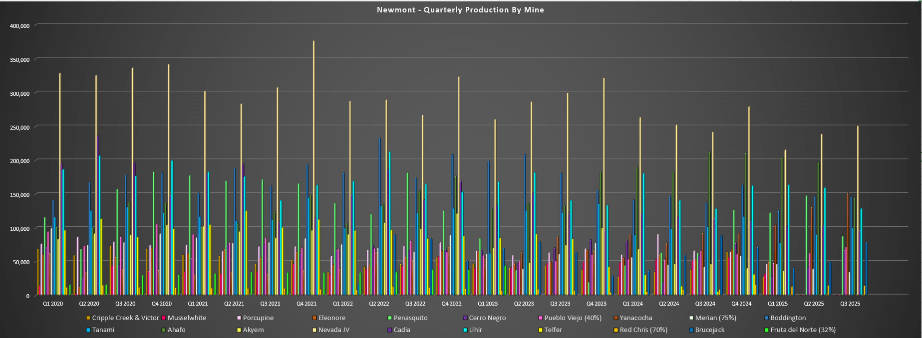
Task: Click the Q2 2023 category label
Action: (524, 304)
